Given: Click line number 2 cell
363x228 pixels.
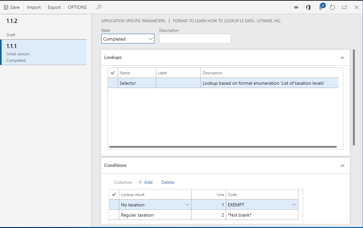Looking at the screenshot, I should click(208, 215).
